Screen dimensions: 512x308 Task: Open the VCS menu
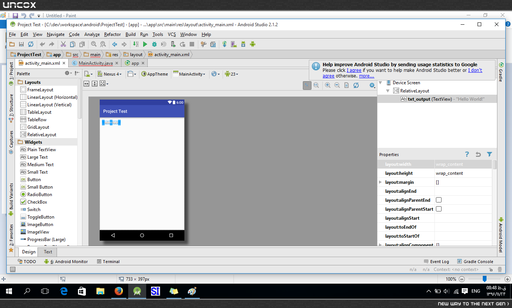(x=172, y=34)
